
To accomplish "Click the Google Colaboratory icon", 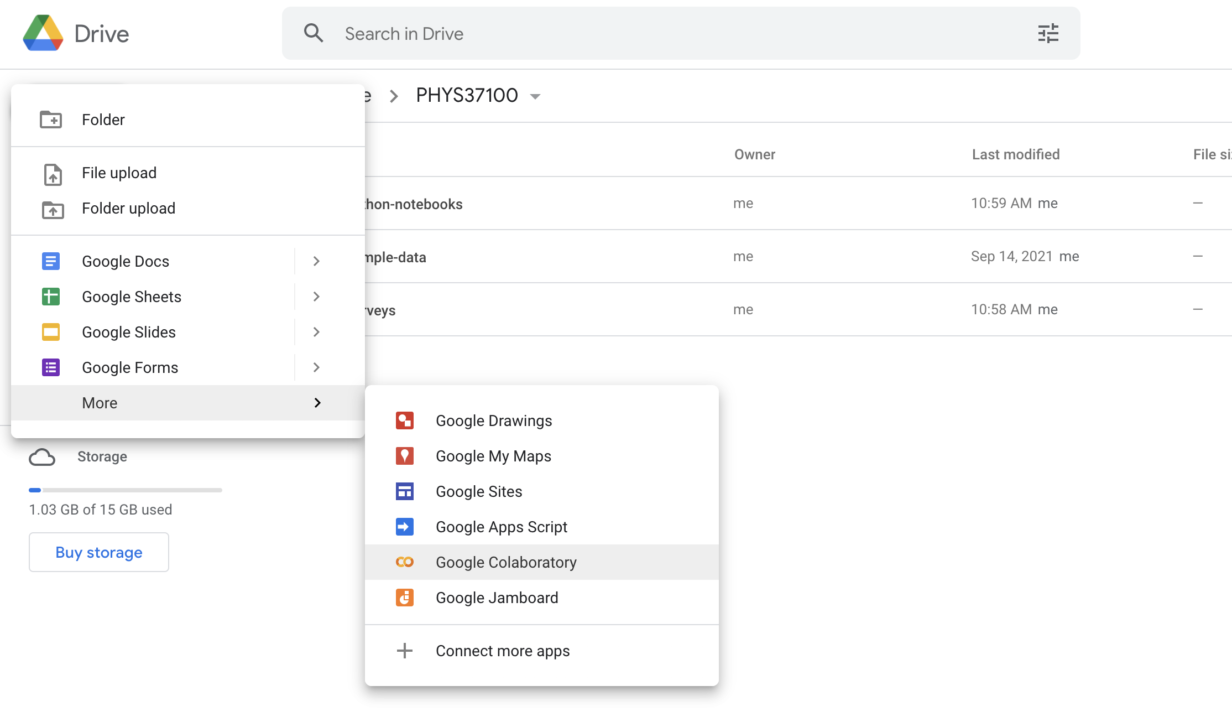I will pos(405,562).
